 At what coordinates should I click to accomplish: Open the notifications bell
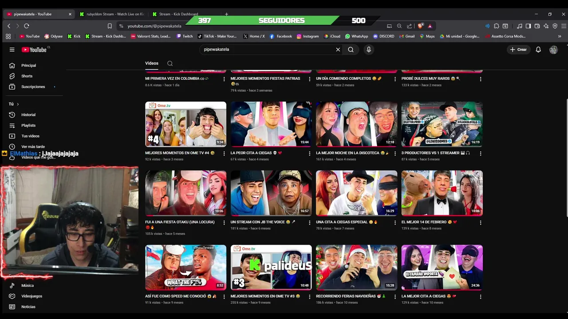[x=538, y=50]
